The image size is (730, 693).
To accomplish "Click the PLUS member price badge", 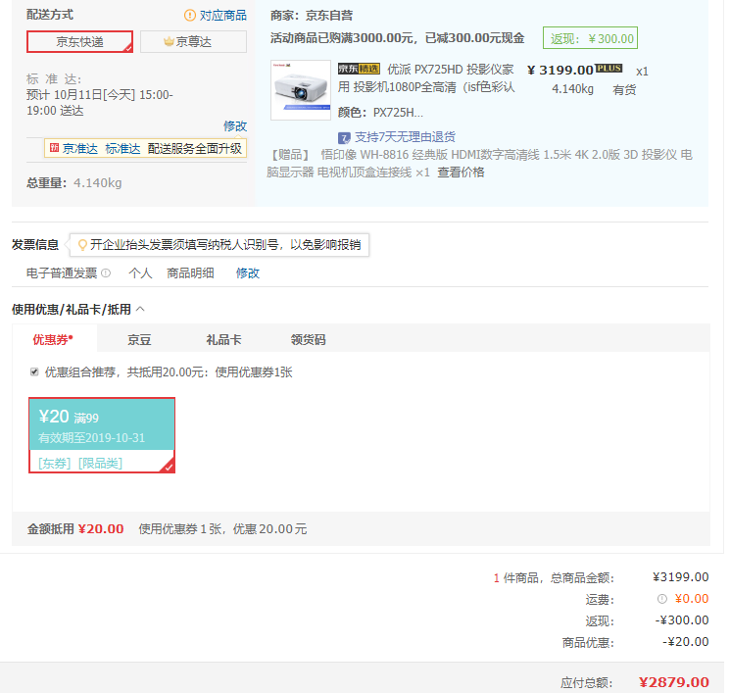I will coord(608,69).
